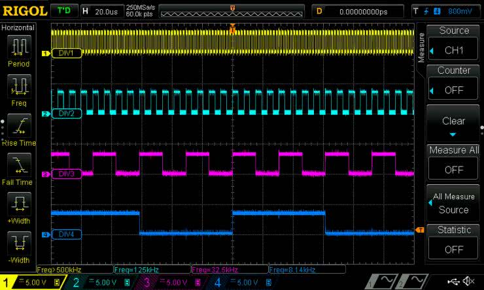This screenshot has width=484, height=290.
Task: Click the speaker sound icon
Action: coord(469,282)
